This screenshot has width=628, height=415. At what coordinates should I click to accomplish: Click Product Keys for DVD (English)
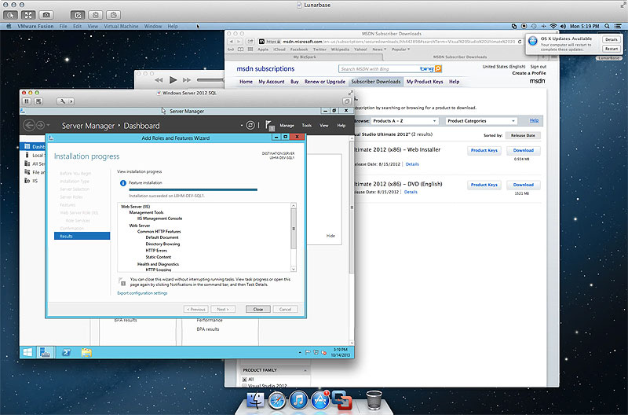tap(484, 185)
